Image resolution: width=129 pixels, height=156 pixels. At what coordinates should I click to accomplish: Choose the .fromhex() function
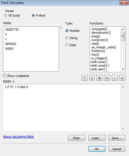[x=98, y=51]
